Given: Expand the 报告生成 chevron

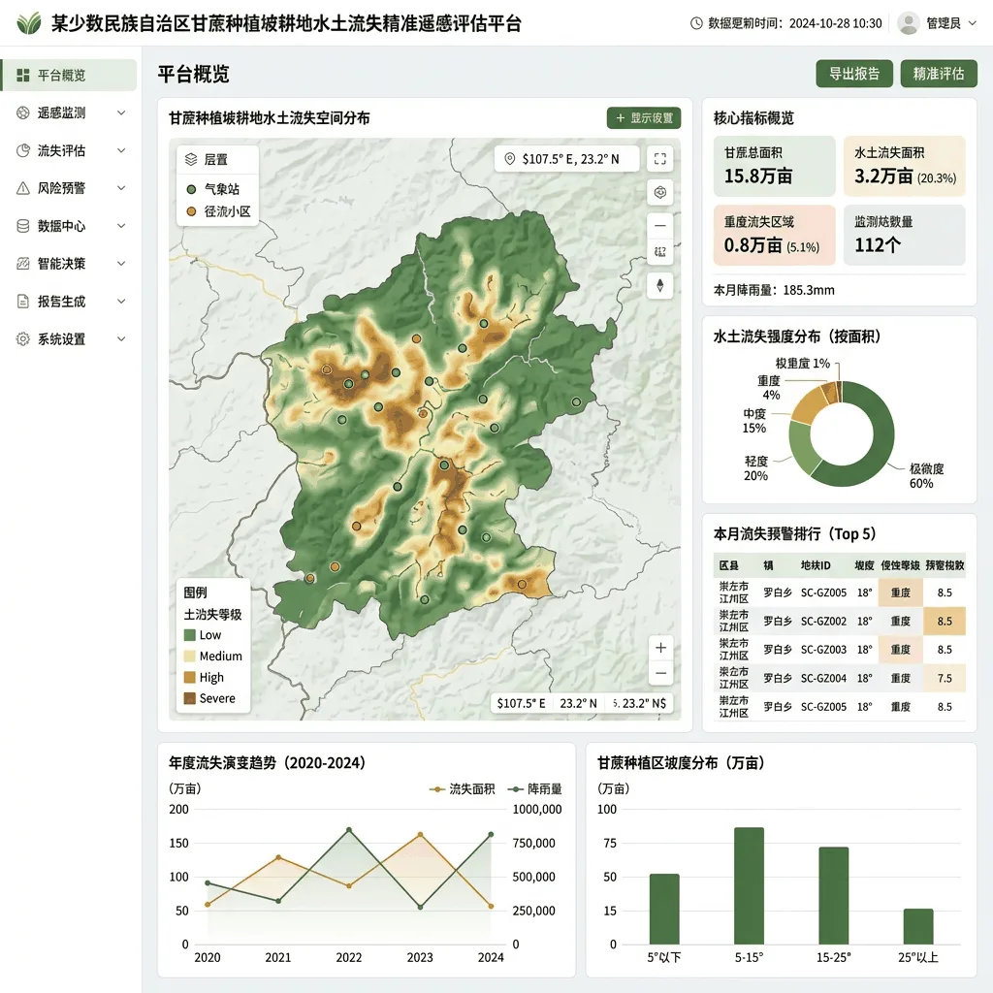Looking at the screenshot, I should pos(121,302).
